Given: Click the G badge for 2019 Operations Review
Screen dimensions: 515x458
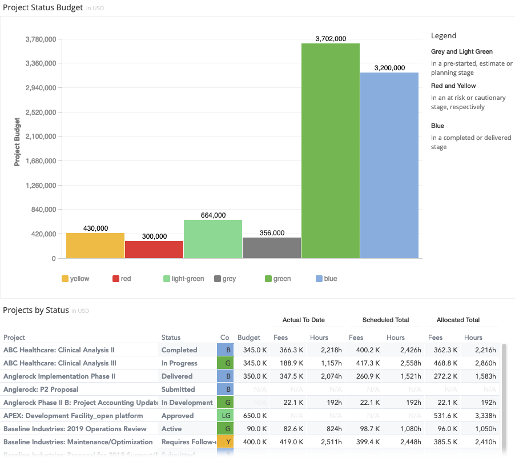Looking at the screenshot, I should click(226, 429).
